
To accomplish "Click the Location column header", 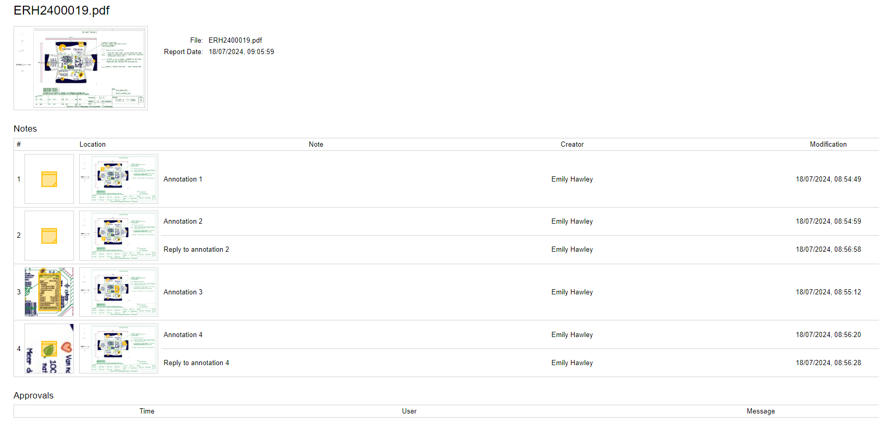I will pos(93,144).
